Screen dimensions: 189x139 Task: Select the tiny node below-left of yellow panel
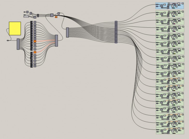8,41
